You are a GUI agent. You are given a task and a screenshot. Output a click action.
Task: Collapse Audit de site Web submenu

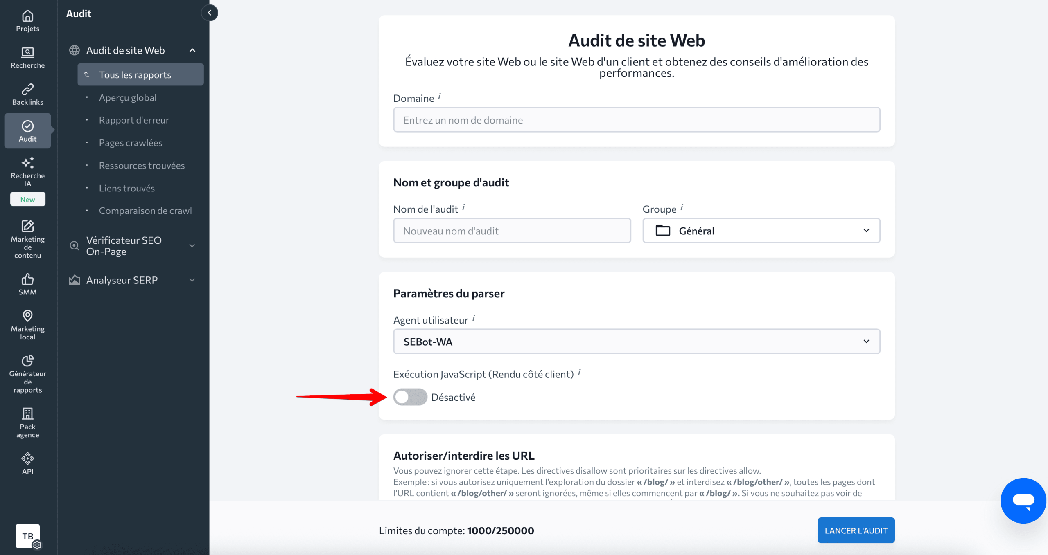tap(192, 50)
